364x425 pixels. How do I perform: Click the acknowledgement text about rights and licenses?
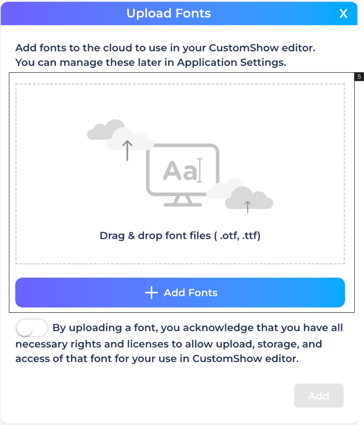point(179,343)
